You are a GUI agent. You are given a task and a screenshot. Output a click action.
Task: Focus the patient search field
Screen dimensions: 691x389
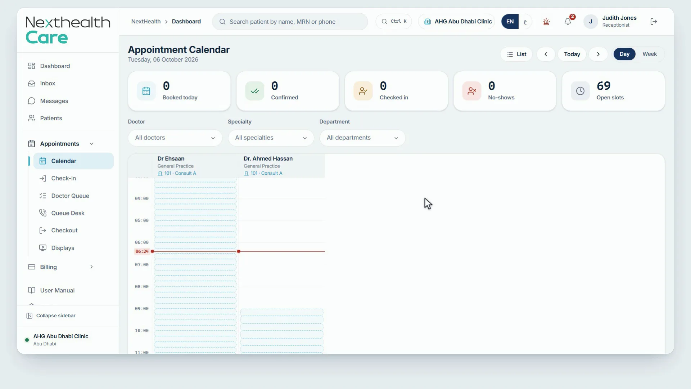(x=290, y=22)
